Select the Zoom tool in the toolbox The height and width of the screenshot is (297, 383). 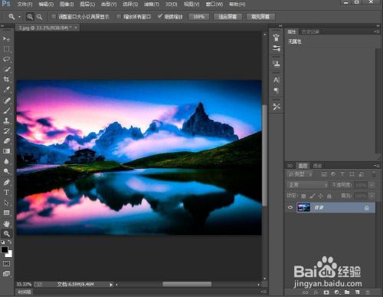(6, 233)
